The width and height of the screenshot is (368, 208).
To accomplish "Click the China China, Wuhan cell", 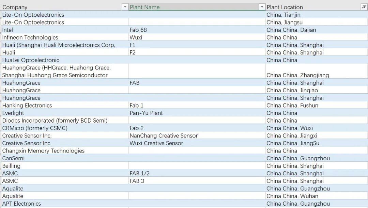I will (x=317, y=196).
